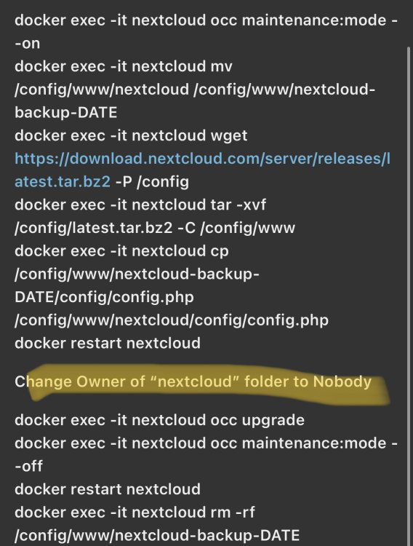413x546 pixels.
Task: Click the vertical scrollbar on the right edge
Action: coord(409,296)
